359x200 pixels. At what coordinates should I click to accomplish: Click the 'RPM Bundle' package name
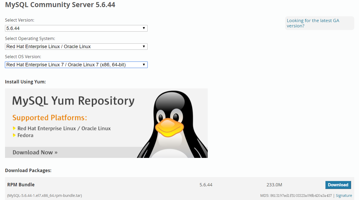tap(21, 185)
